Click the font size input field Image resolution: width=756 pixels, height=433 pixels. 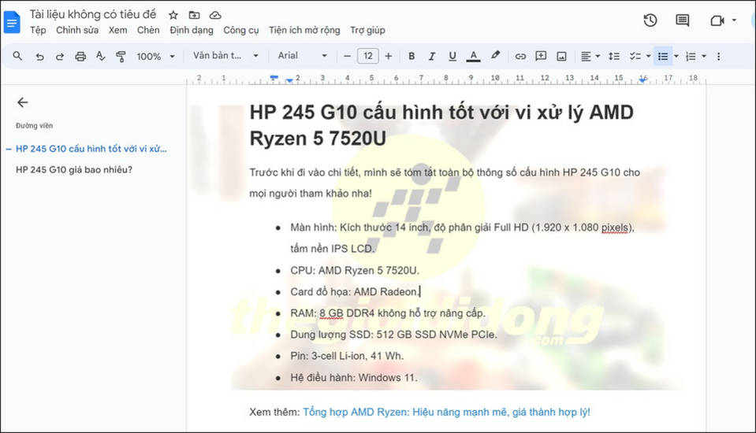[367, 57]
